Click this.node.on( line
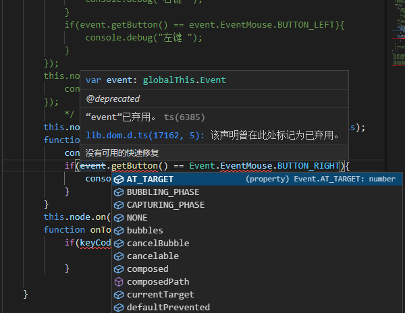405x313 pixels. (77, 217)
